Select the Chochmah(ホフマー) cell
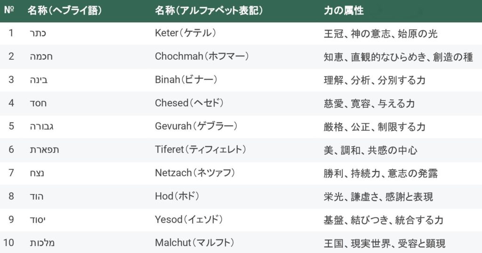Screen dimensions: 482x253 202,56
